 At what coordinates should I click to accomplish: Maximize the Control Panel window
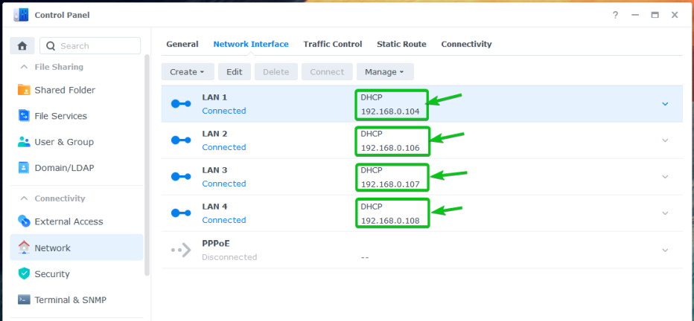[655, 15]
